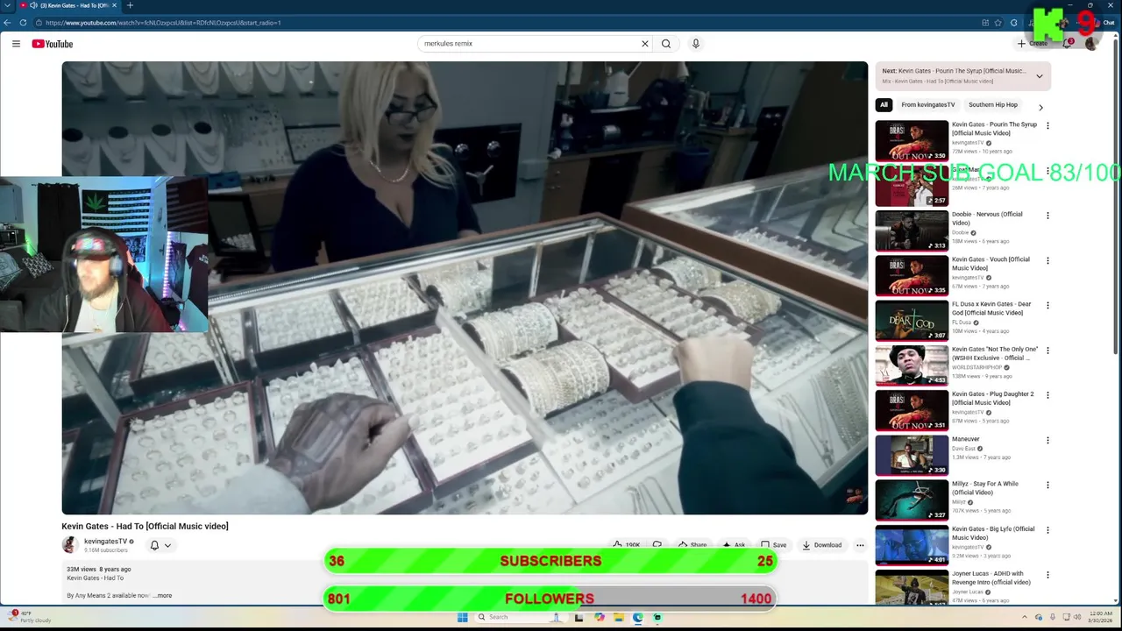Open options for Pourin The Syrup video
This screenshot has width=1122, height=631.
(x=1047, y=125)
